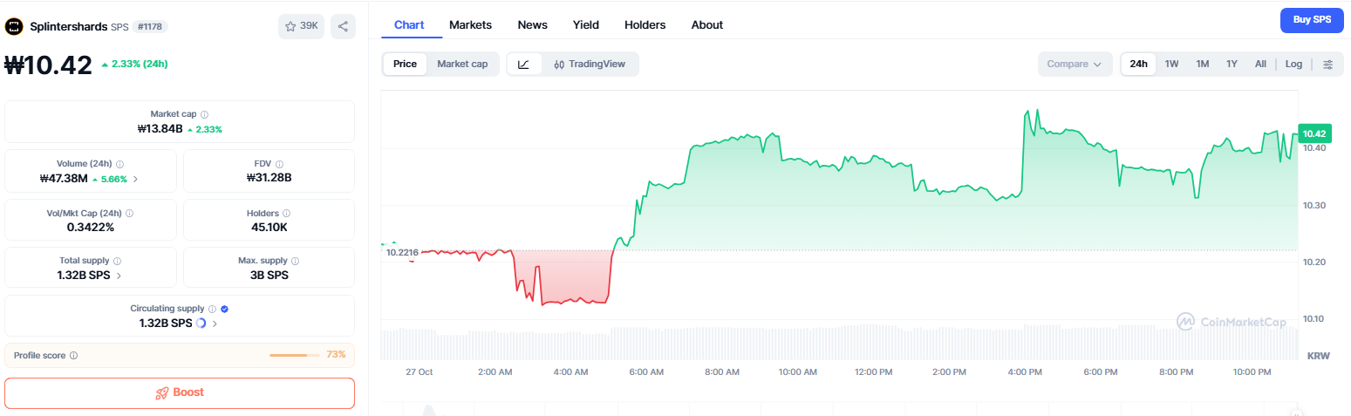Click FDV value ₩31.28B

coord(269,178)
